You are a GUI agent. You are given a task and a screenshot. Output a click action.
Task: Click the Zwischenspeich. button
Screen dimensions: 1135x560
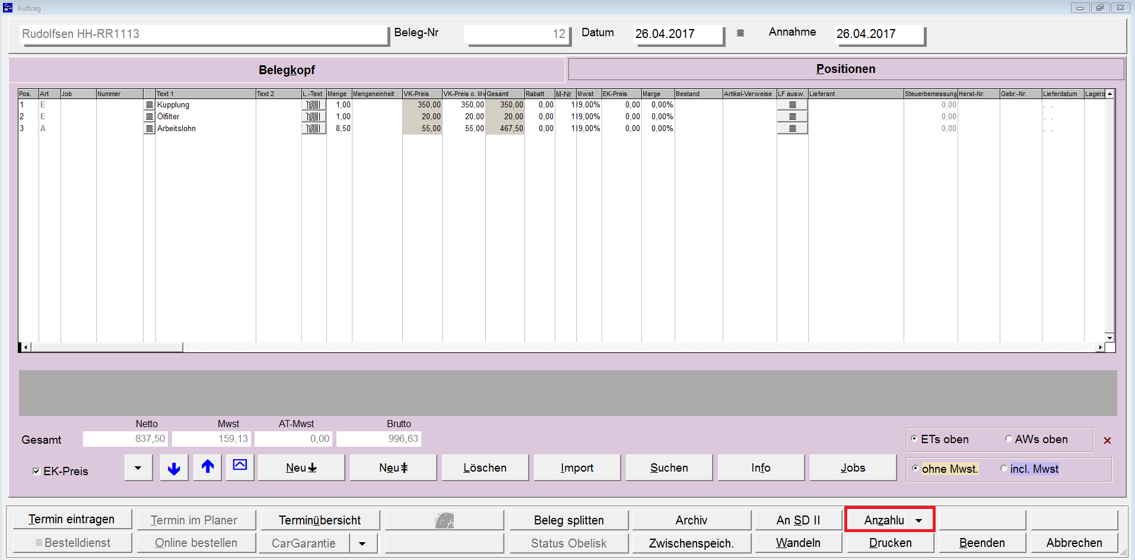(691, 543)
